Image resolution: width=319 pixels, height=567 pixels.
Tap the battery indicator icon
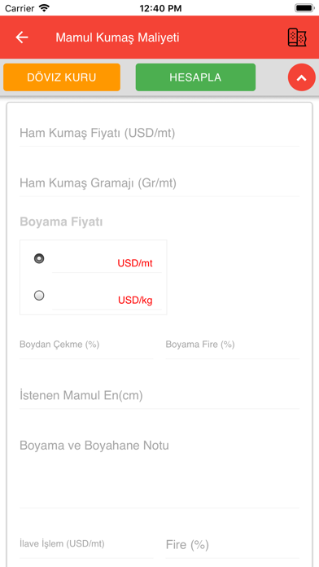[305, 7]
